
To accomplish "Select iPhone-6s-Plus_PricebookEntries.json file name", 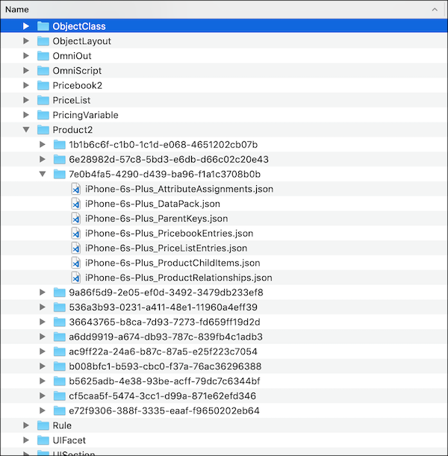I will point(169,234).
